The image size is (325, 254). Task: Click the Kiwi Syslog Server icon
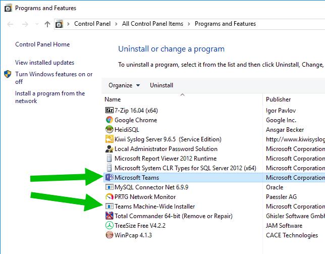coord(109,139)
